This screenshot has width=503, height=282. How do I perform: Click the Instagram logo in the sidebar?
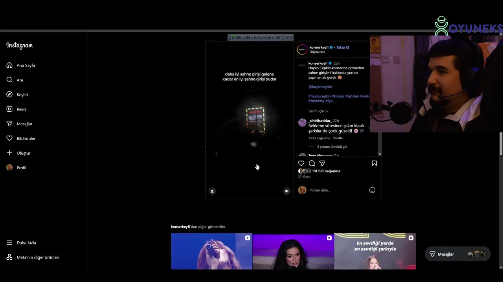click(20, 45)
